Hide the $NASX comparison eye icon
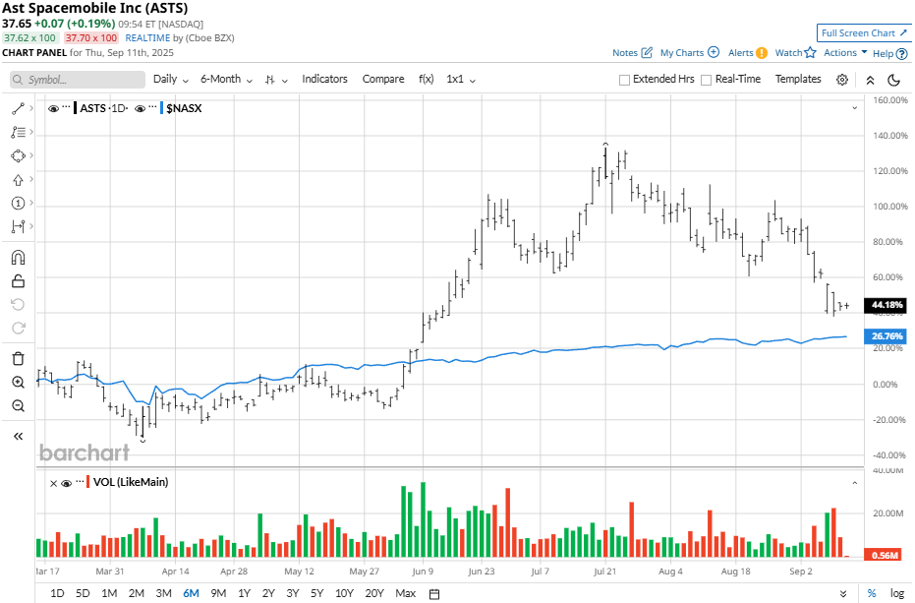Viewport: 915px width, 603px height. [140, 108]
